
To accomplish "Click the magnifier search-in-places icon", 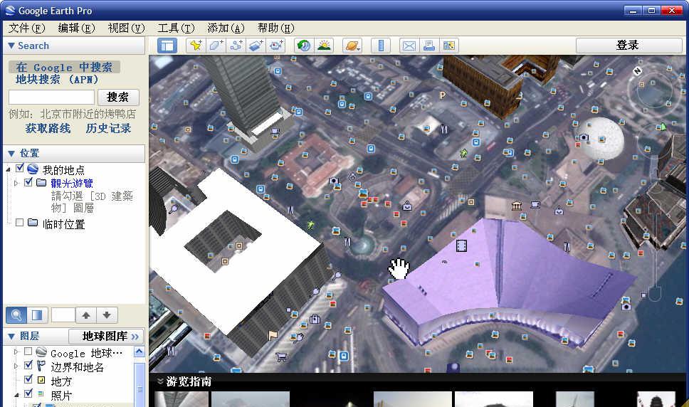I will [x=16, y=314].
